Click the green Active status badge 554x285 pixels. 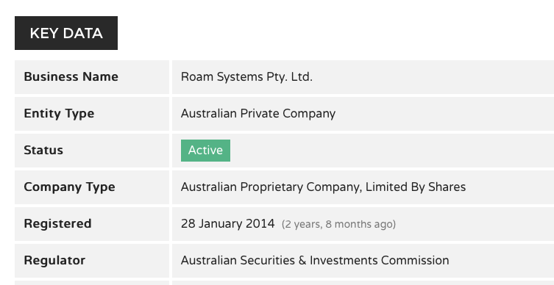tap(205, 151)
